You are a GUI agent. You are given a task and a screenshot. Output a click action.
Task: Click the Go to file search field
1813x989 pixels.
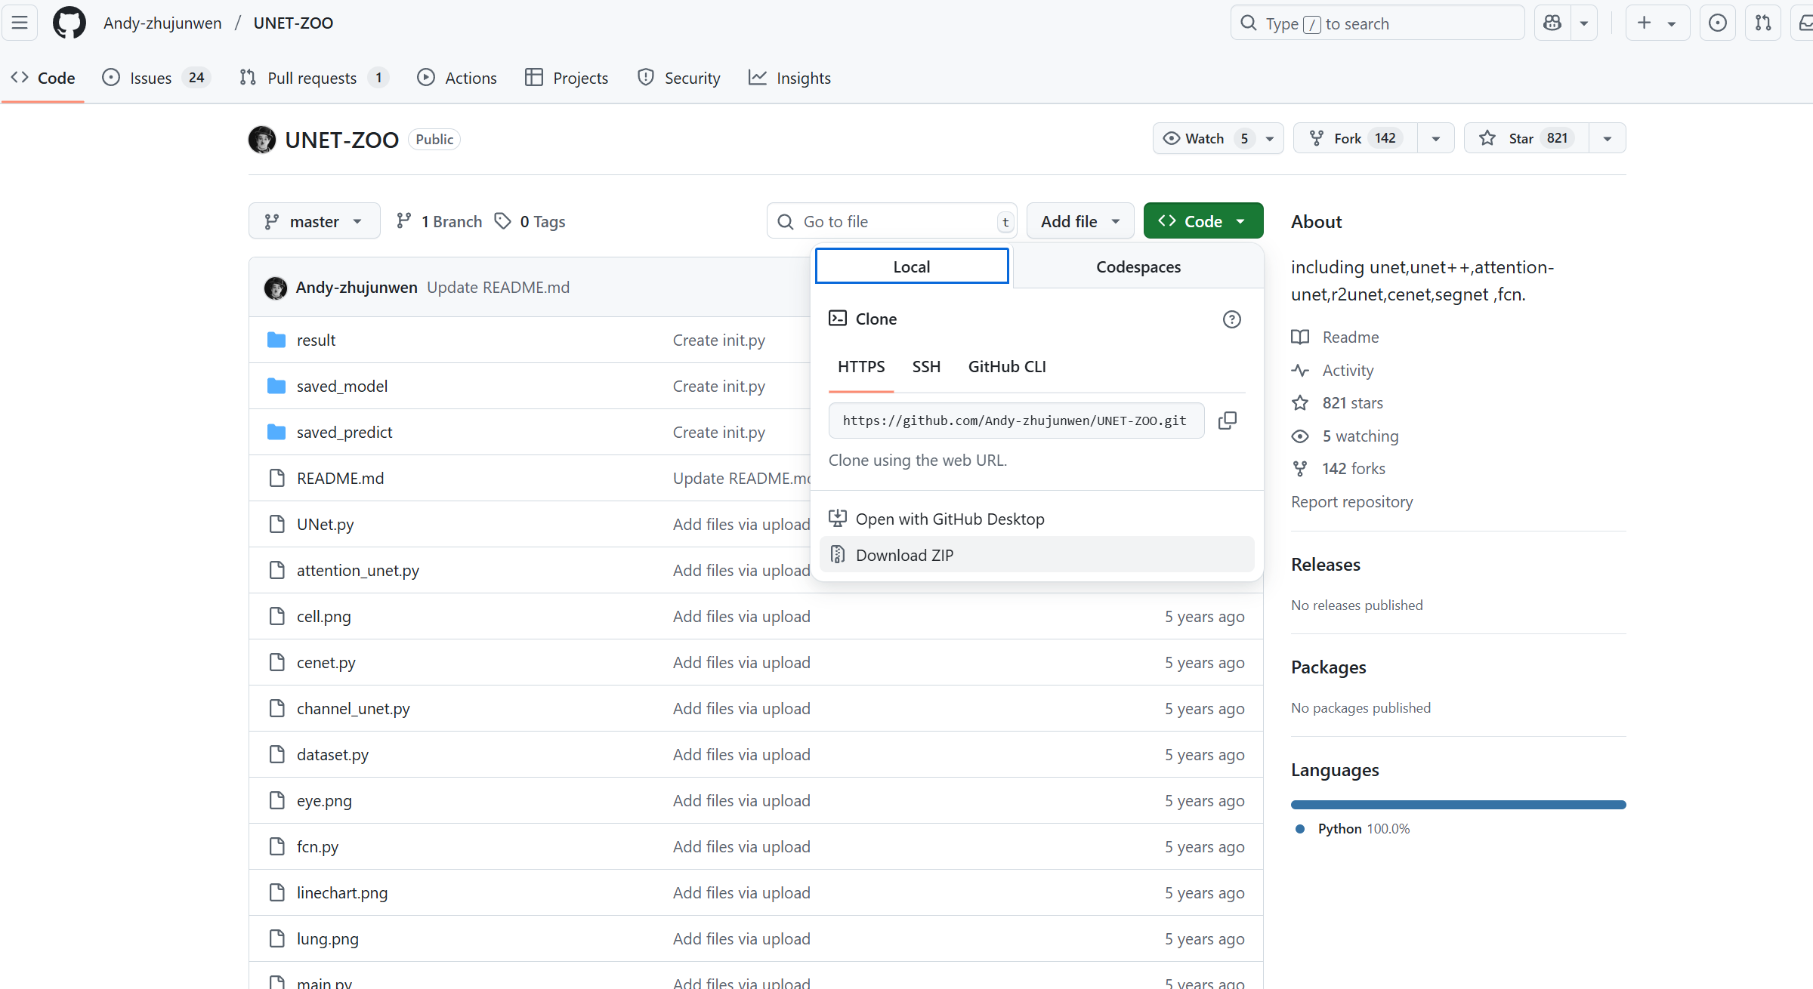pyautogui.click(x=892, y=221)
